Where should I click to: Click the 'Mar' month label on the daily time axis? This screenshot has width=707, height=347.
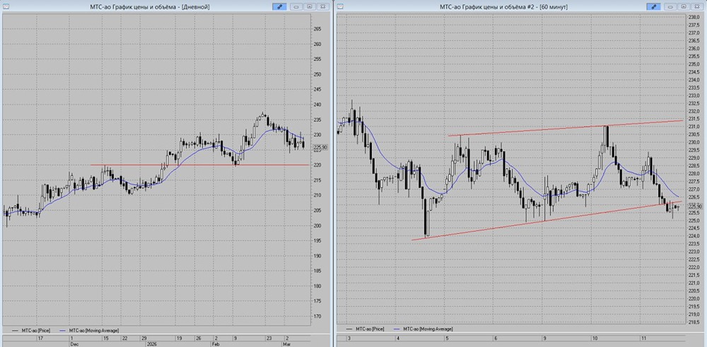(x=287, y=343)
